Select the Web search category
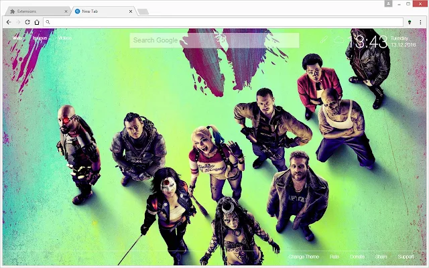This screenshot has height=268, width=429. tap(17, 38)
